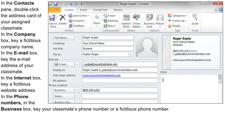Open the File tab

point(54,10)
